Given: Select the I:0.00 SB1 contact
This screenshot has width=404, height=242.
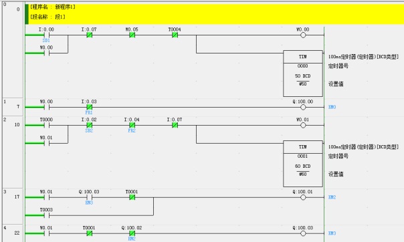Looking at the screenshot, I should 46,35.
